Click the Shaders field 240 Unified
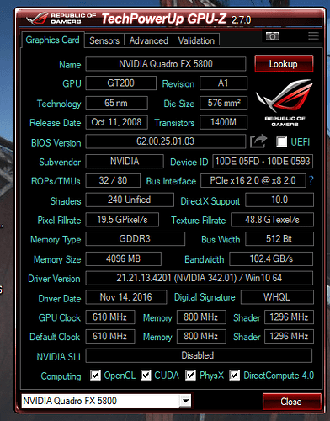The image size is (330, 421). point(130,200)
